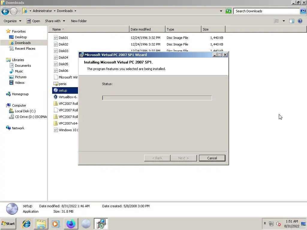
Task: Open the address bar history dropdown
Action: [221, 11]
